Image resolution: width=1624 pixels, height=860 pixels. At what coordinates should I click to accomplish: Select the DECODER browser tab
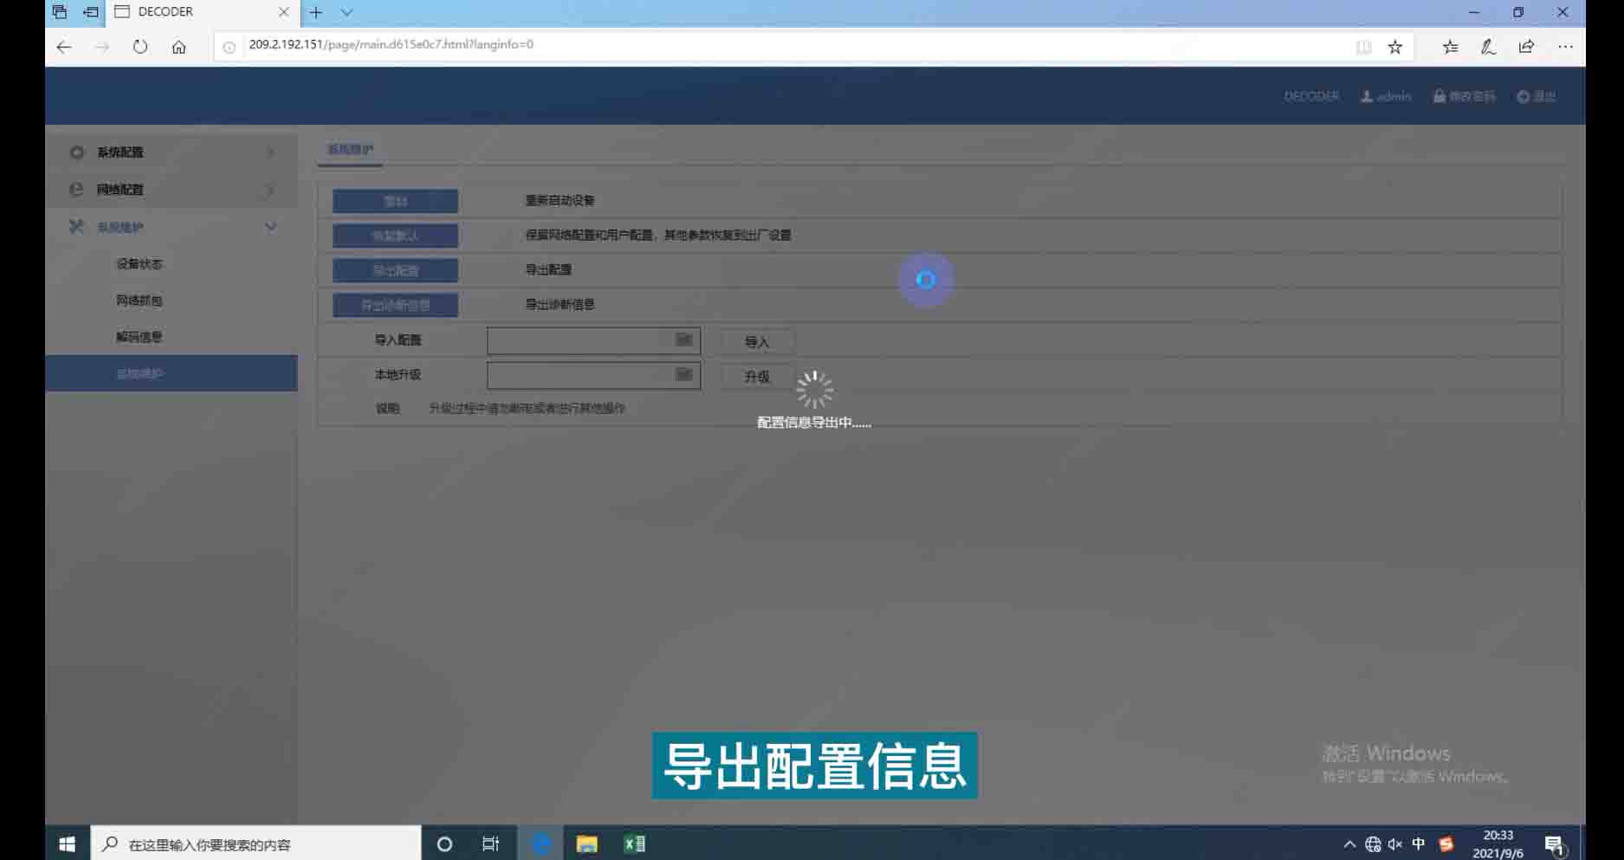tap(203, 12)
